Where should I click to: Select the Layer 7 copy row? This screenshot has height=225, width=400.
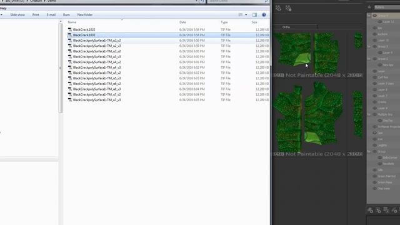coord(383,83)
